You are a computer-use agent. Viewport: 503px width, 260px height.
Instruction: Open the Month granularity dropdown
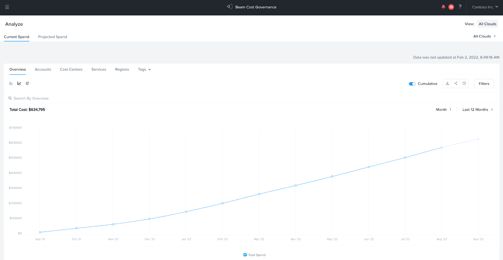pos(443,110)
